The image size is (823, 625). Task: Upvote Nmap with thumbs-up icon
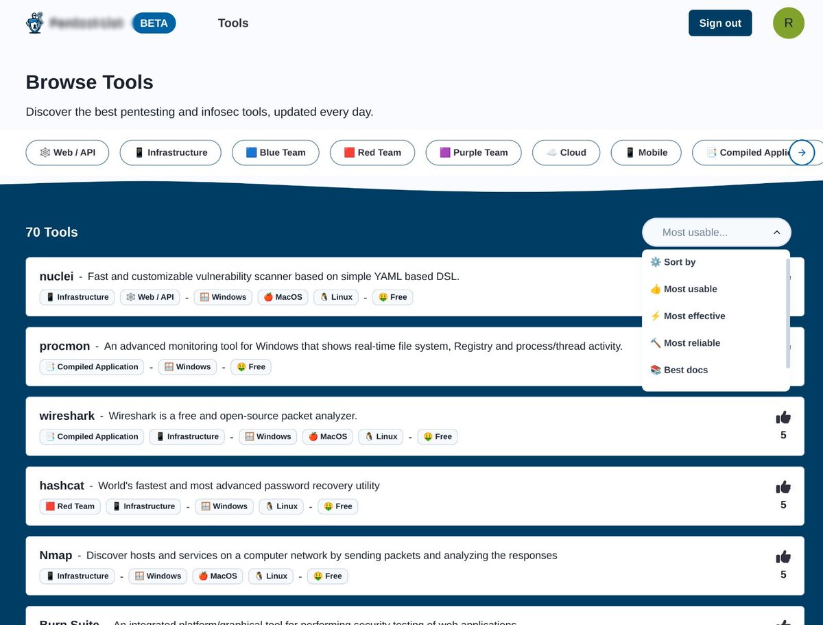[x=783, y=557]
